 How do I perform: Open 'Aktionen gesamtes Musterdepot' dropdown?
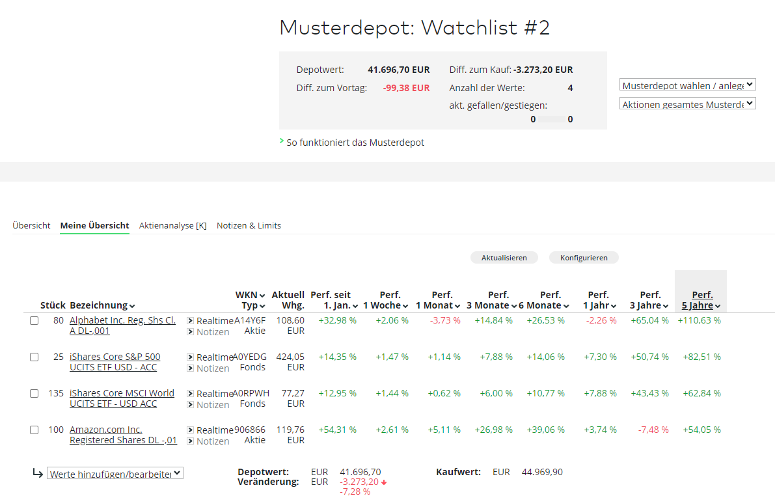coord(688,104)
